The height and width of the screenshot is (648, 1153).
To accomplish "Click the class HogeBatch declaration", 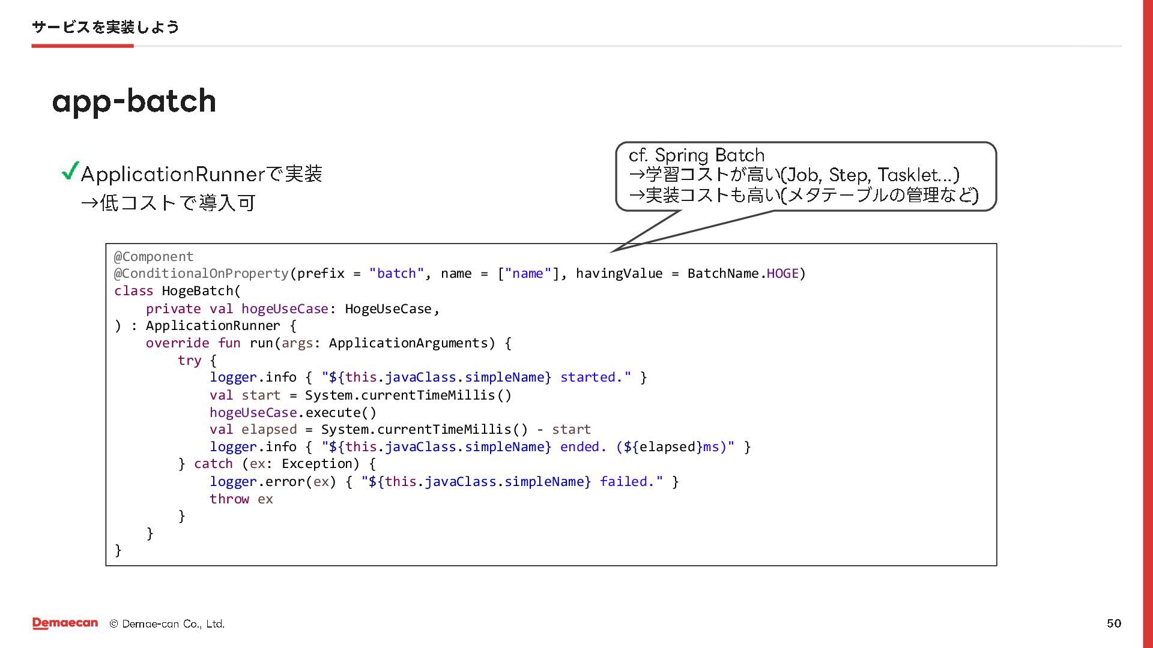I will 177,291.
